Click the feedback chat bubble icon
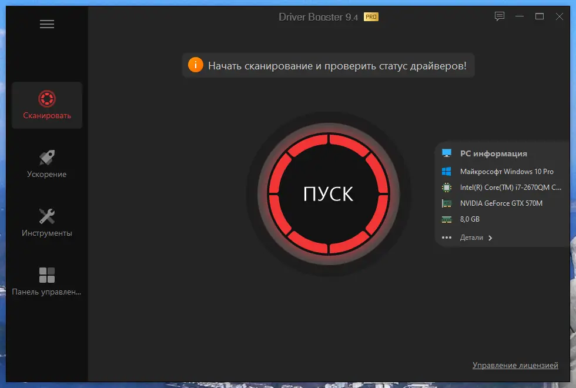This screenshot has width=576, height=388. [x=500, y=16]
